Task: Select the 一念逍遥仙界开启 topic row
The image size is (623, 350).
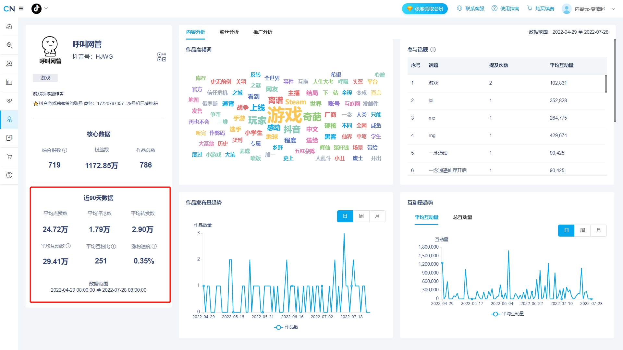Action: pyautogui.click(x=506, y=169)
